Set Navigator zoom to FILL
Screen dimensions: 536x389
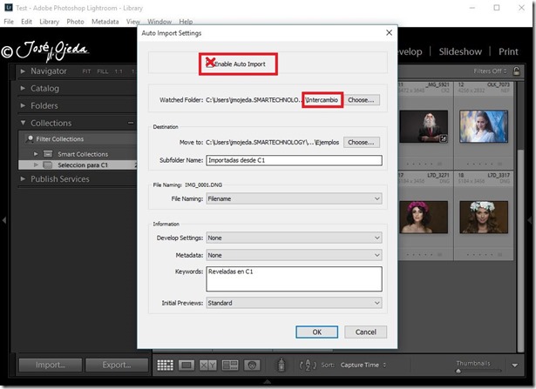coord(103,71)
